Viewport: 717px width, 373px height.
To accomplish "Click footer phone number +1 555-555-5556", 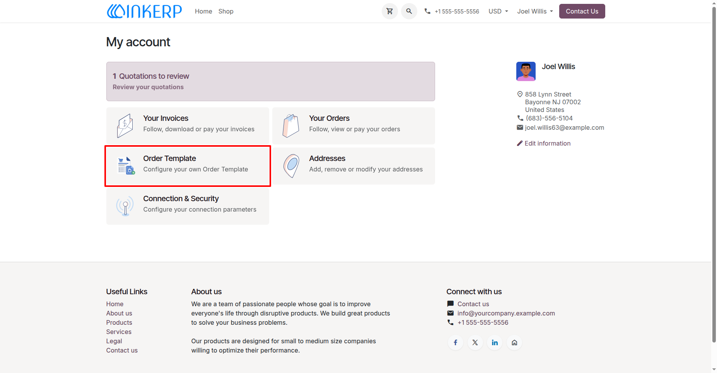I will click(483, 322).
